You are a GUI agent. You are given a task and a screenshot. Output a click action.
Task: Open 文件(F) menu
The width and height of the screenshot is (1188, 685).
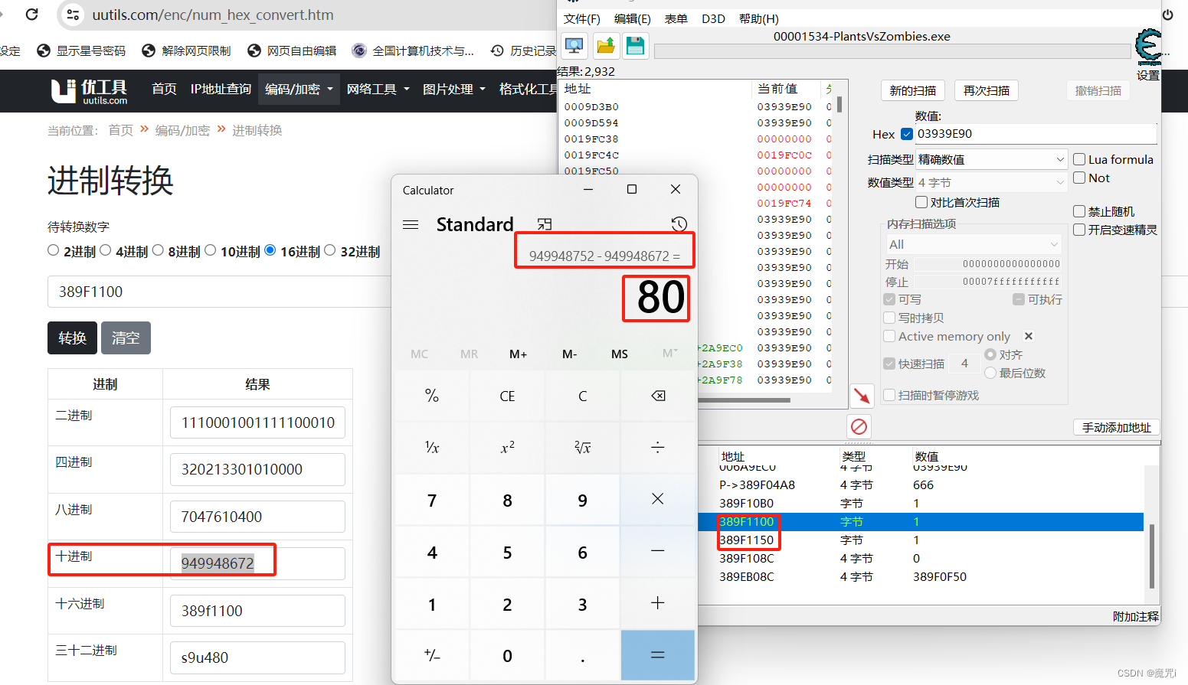(x=582, y=18)
